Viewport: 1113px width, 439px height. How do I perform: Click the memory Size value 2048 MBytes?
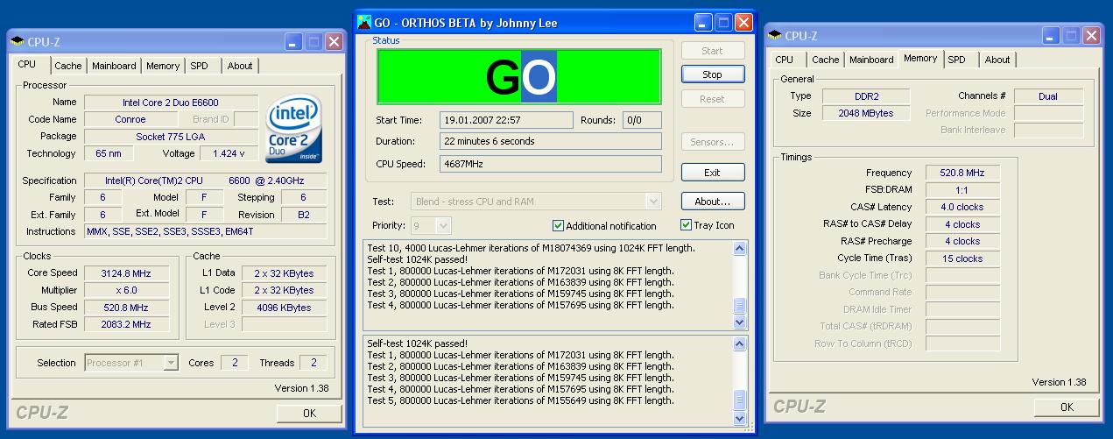point(865,113)
